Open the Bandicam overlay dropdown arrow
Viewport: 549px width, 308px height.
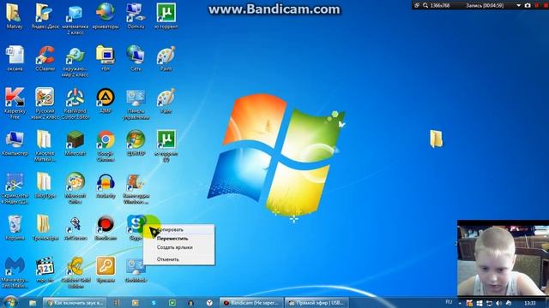(518, 6)
